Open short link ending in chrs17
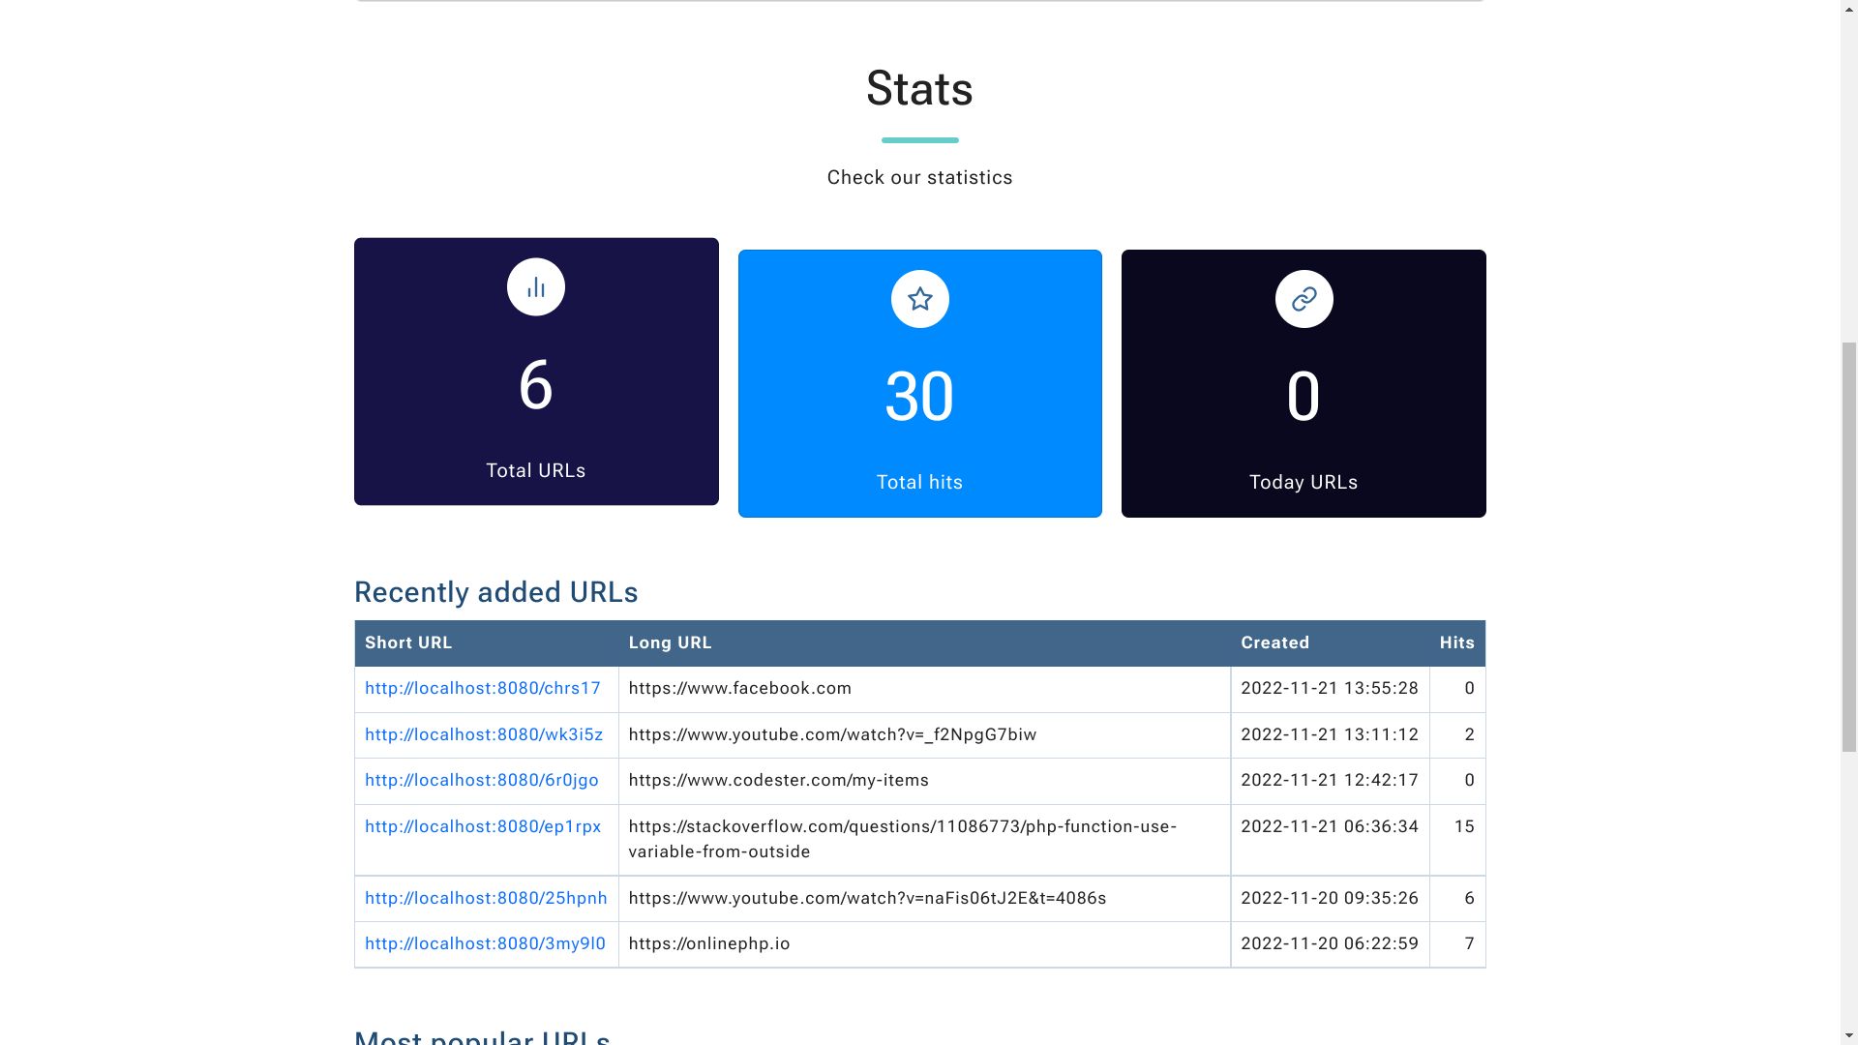The height and width of the screenshot is (1045, 1858). (x=482, y=689)
